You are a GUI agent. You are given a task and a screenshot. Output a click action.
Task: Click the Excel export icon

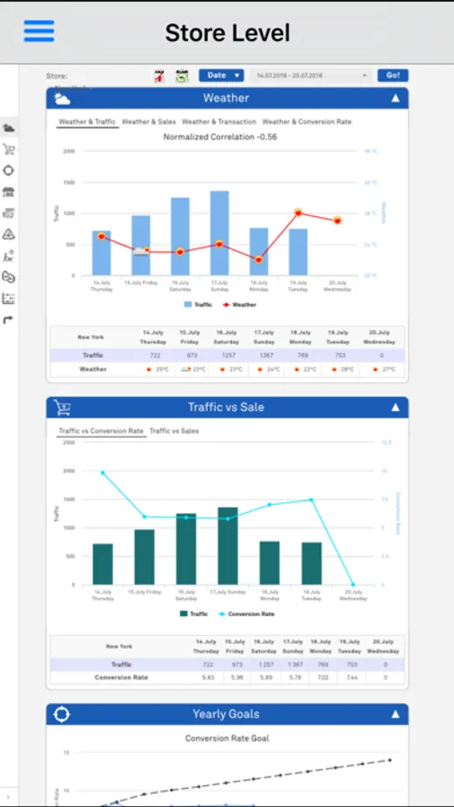point(182,76)
